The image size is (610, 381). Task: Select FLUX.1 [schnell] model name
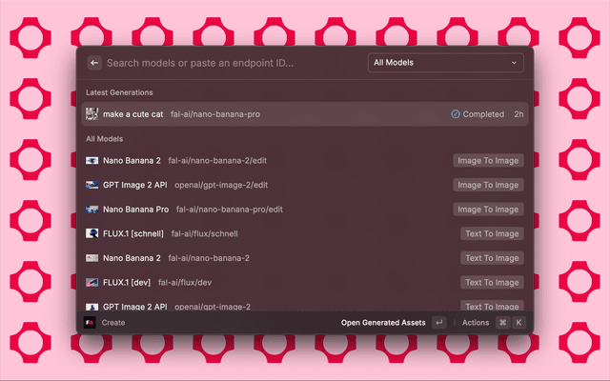[133, 233]
